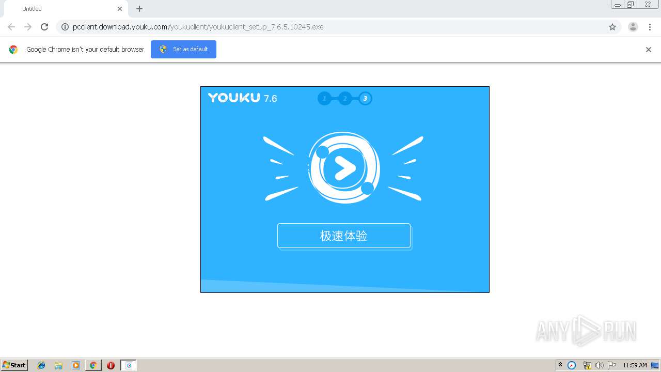
Task: Click "Google Chrome isn't your default browser" text
Action: click(x=85, y=50)
